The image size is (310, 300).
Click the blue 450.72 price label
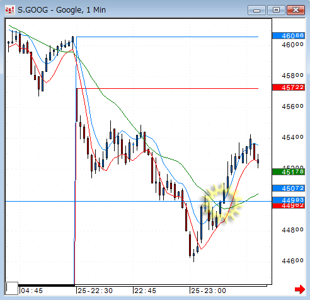click(288, 188)
